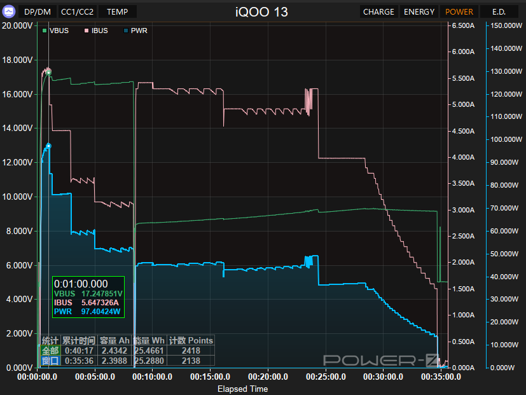Click the Elapsed Time axis label
Image resolution: width=526 pixels, height=395 pixels.
tap(242, 389)
